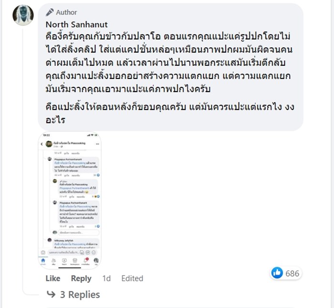The height and width of the screenshot is (308, 334).
Task: Click Friends icon in the screenshot's bottom bar
Action: pyautogui.click(x=54, y=260)
